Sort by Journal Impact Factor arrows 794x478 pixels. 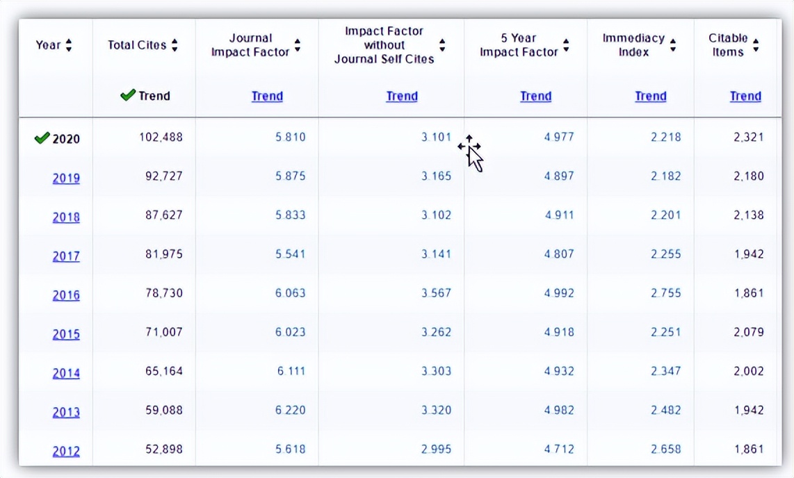(x=298, y=45)
